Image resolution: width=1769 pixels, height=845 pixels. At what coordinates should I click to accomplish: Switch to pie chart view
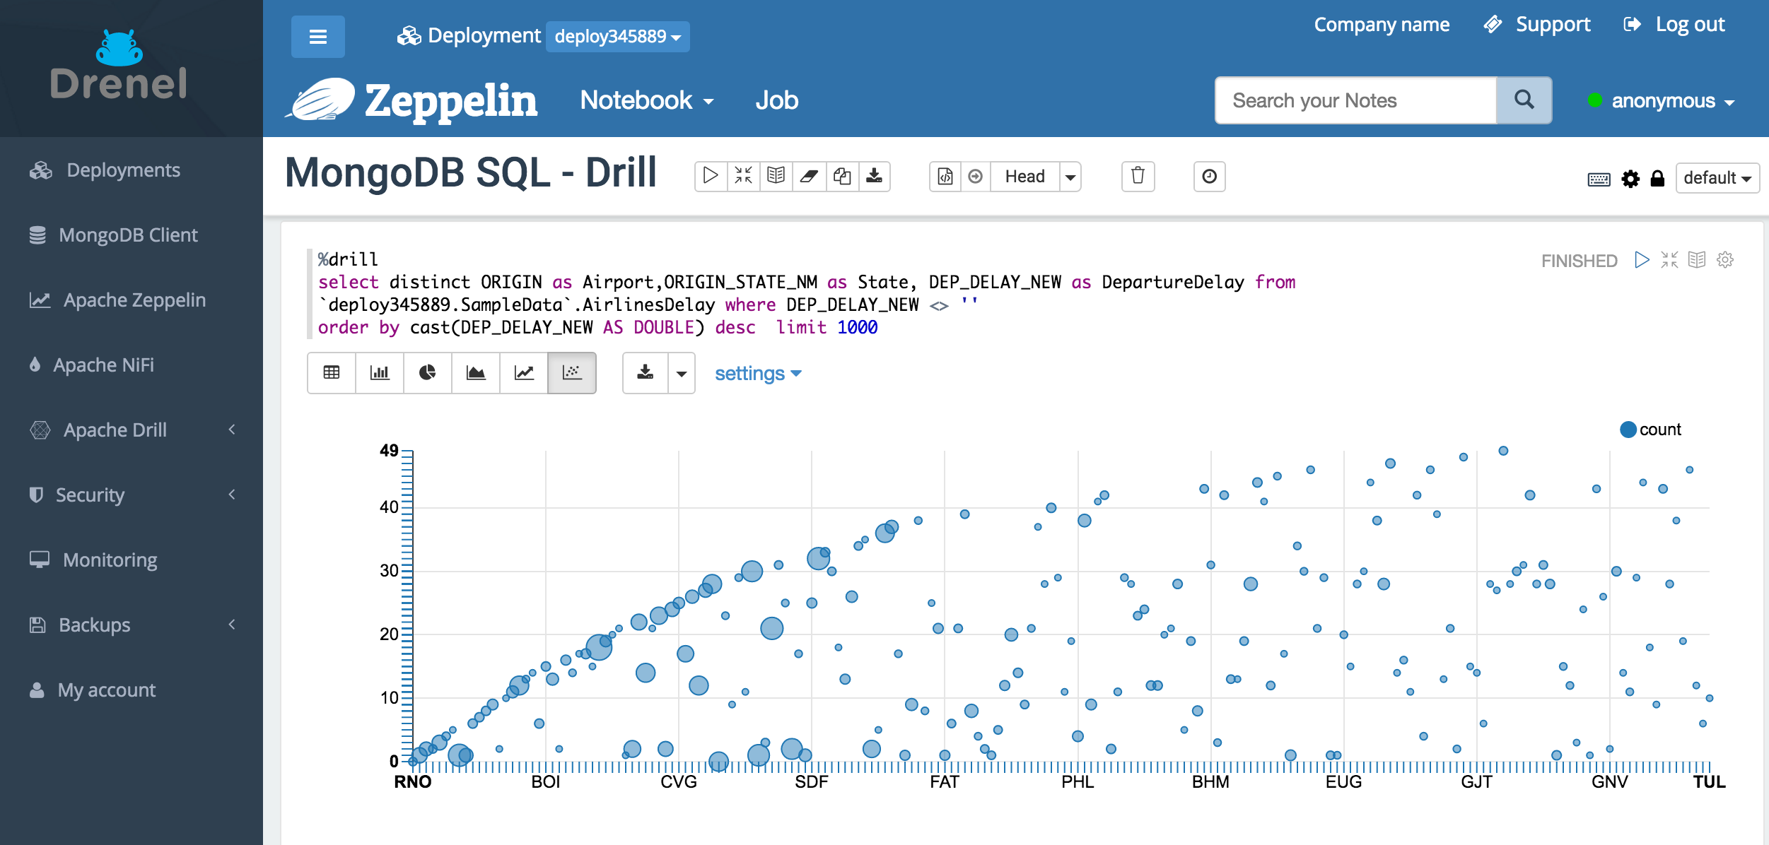point(428,372)
